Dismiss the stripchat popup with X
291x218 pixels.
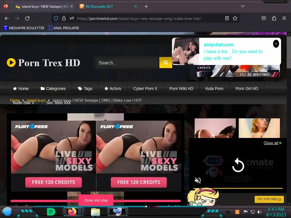(x=276, y=44)
